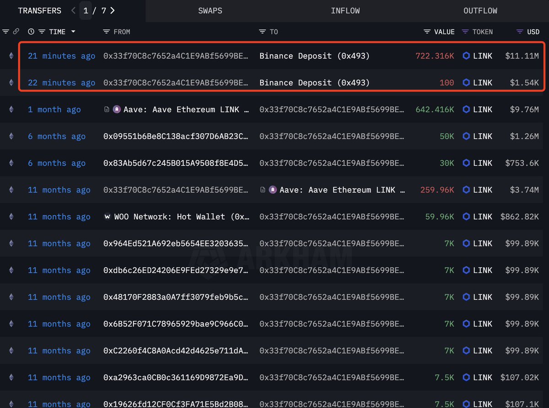Open the FROM column filter
Screen dimensions: 549x408
tap(106, 32)
